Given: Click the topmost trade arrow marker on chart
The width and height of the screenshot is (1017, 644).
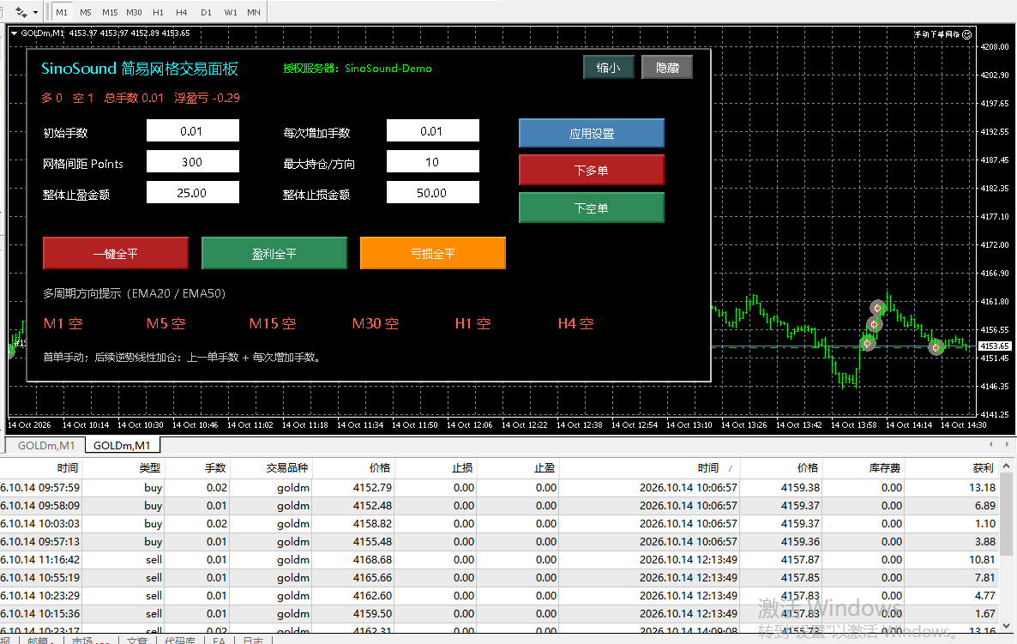Looking at the screenshot, I should coord(877,307).
